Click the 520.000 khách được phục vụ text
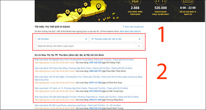This screenshot has height=110, width=206. coord(160,11)
